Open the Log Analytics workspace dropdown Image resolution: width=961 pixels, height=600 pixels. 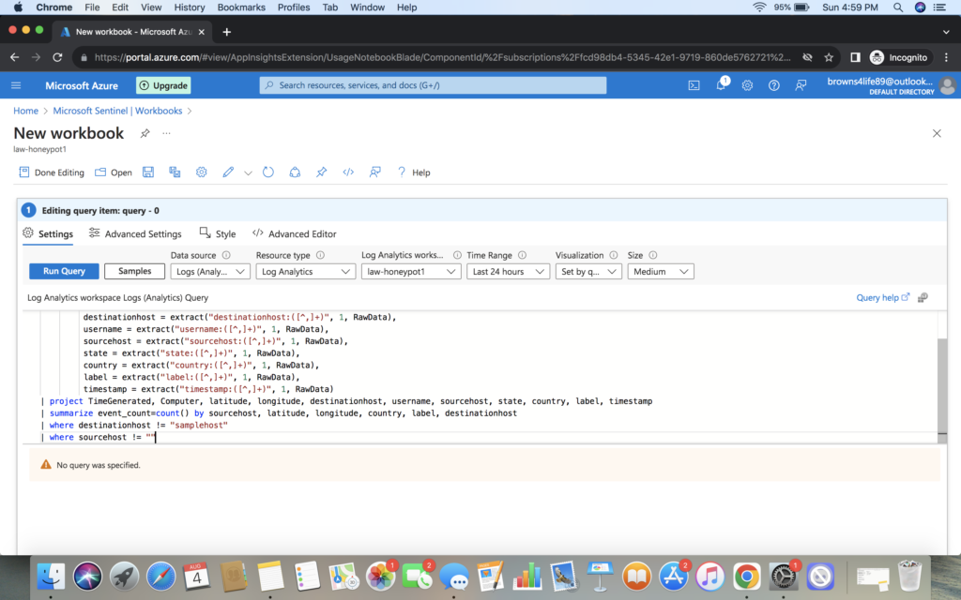411,271
